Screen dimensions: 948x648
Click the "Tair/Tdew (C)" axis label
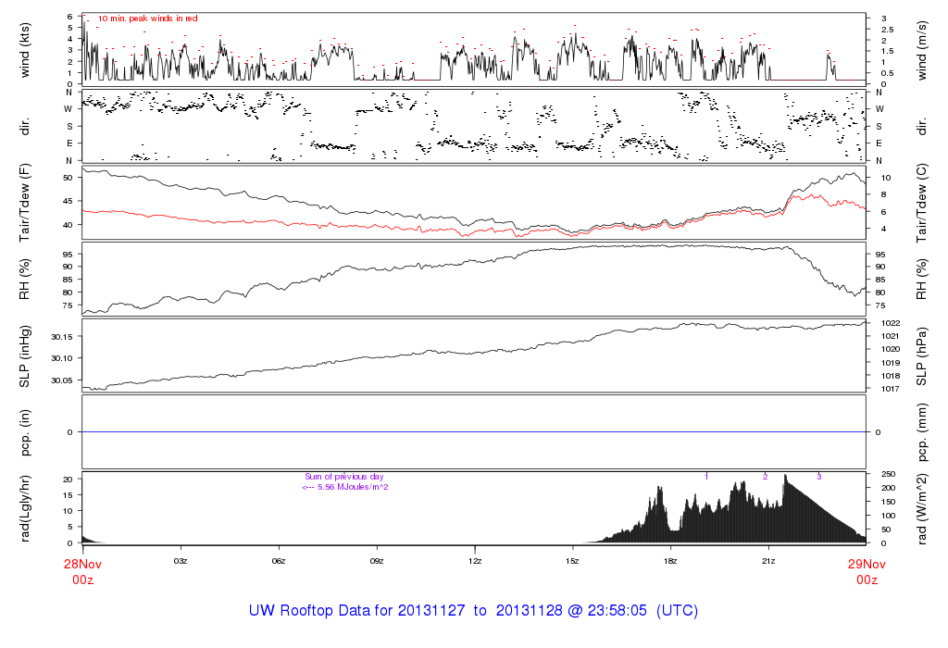coord(921,201)
